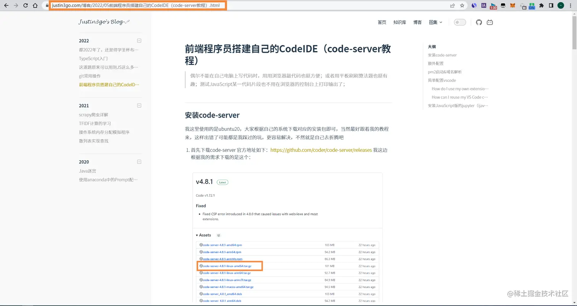Open sidebar post 使用anaconda中的Prompt配…
The width and height of the screenshot is (577, 306).
[x=108, y=180]
